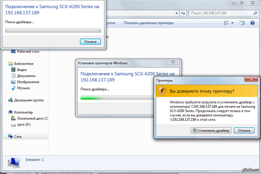
Task: Click the орга (D:) disk icon
Action: [13, 125]
